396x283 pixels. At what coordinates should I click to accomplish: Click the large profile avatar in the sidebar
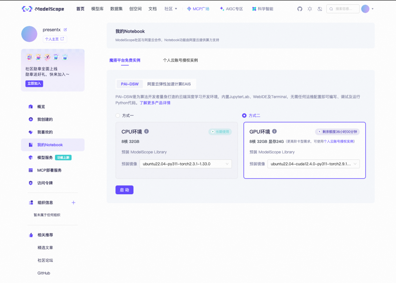(x=29, y=34)
